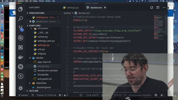The width and height of the screenshot is (178, 100).
Task: Open the Git graph view in activity bar
Action: coord(21,76)
